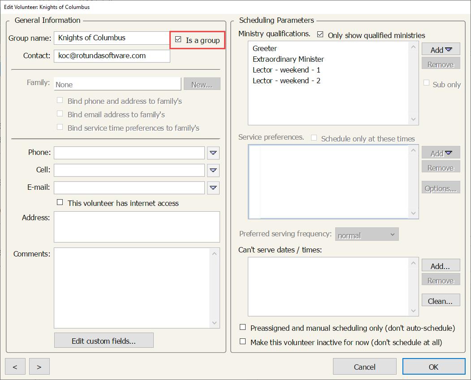Click into the Group name field

pos(111,38)
